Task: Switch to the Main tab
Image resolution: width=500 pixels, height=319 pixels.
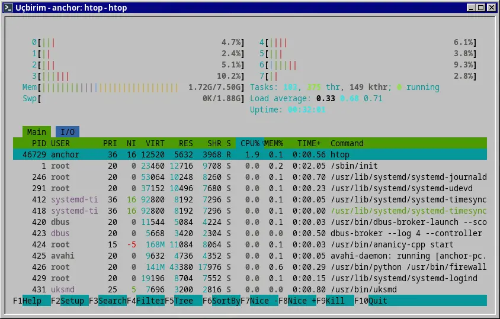Action: coord(37,132)
